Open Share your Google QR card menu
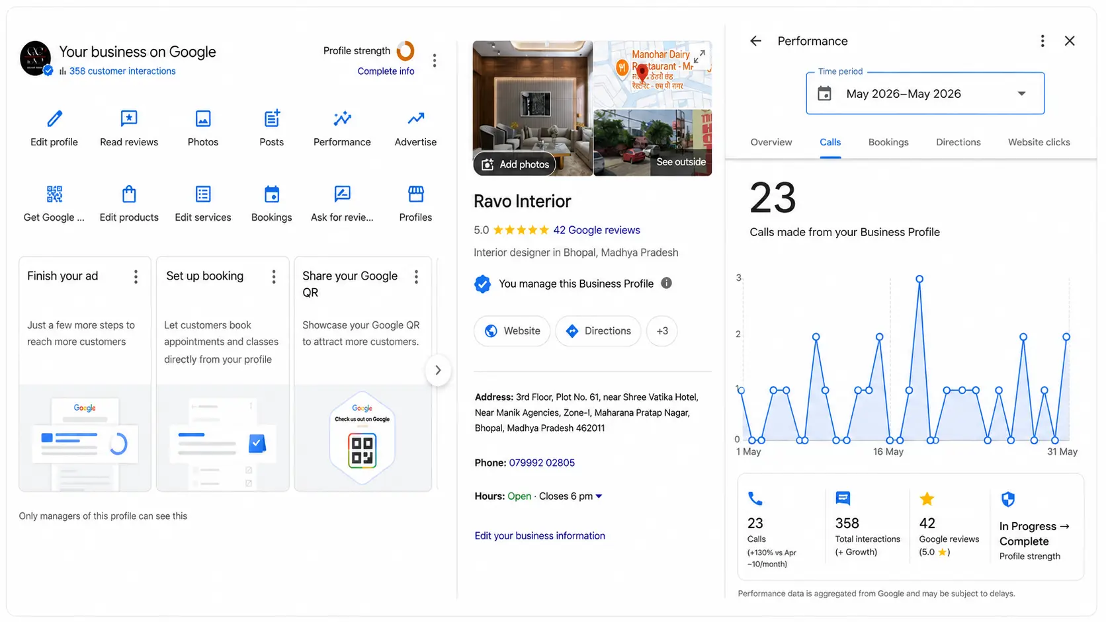This screenshot has width=1106, height=622. pos(416,277)
